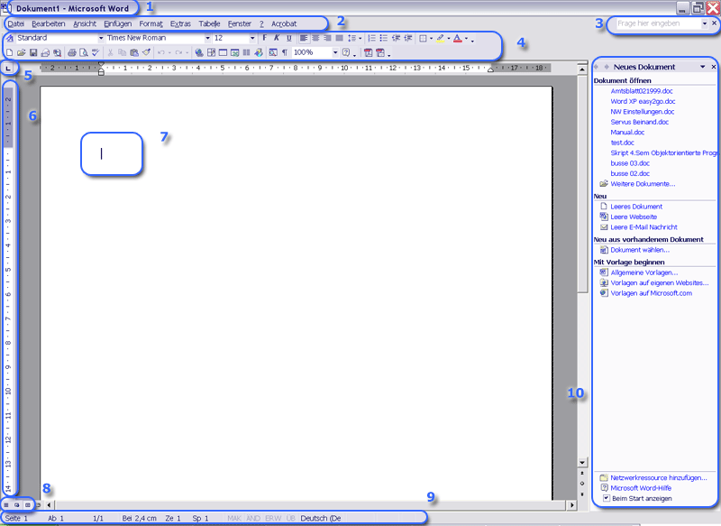The height and width of the screenshot is (526, 721).
Task: Undo the last action
Action: pyautogui.click(x=161, y=52)
